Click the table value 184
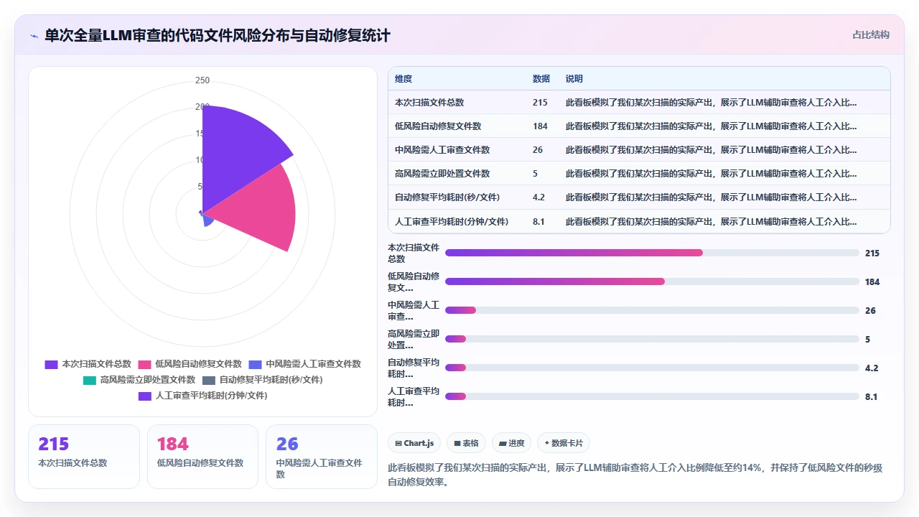Image resolution: width=919 pixels, height=517 pixels. click(x=540, y=126)
